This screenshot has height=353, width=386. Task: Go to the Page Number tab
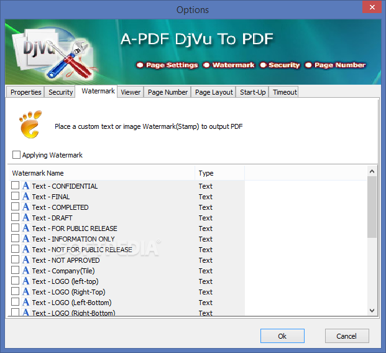click(168, 92)
